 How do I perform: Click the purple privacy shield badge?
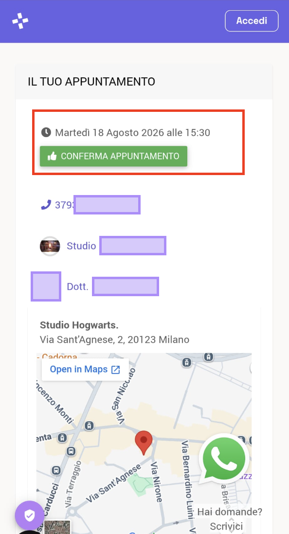point(29,515)
